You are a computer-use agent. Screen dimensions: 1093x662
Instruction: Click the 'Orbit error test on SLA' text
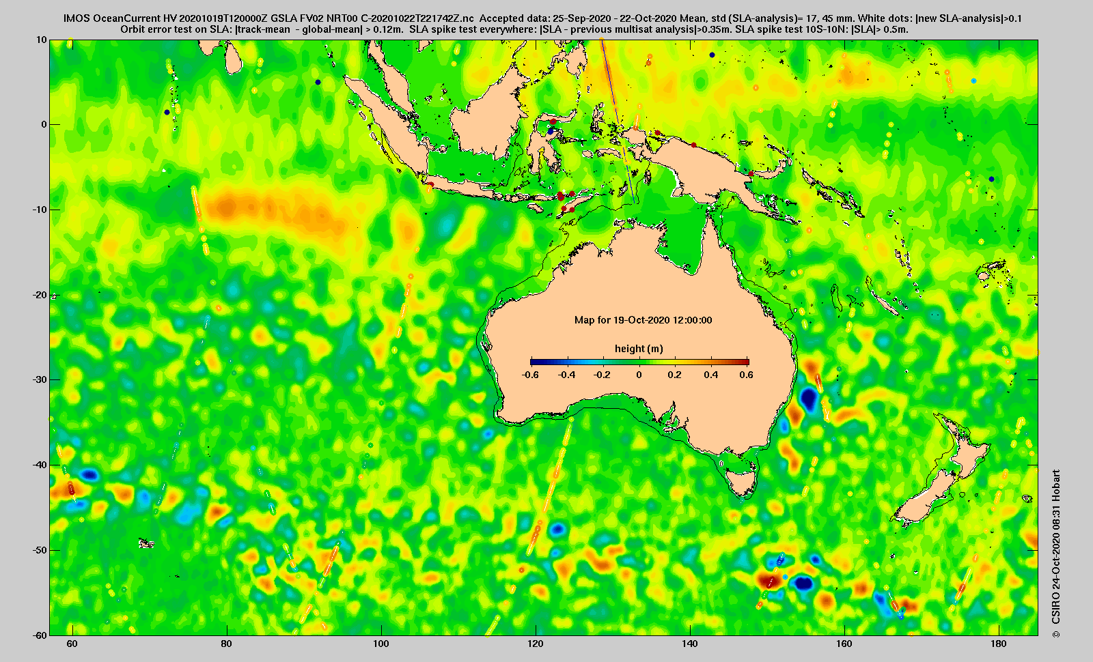[176, 30]
